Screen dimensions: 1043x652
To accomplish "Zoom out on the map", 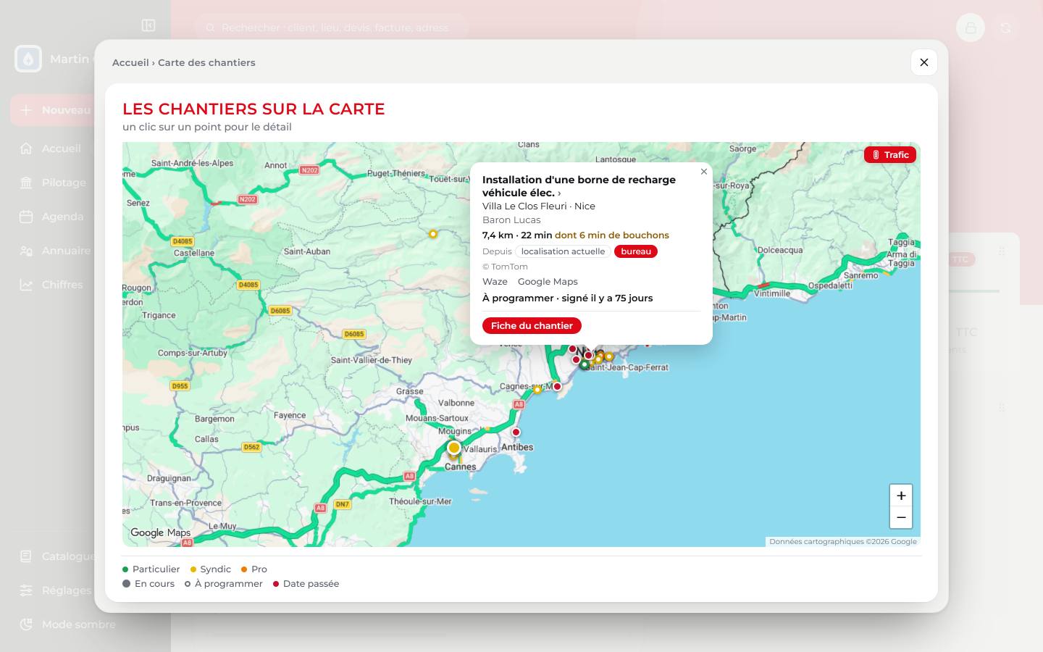I will tap(901, 517).
